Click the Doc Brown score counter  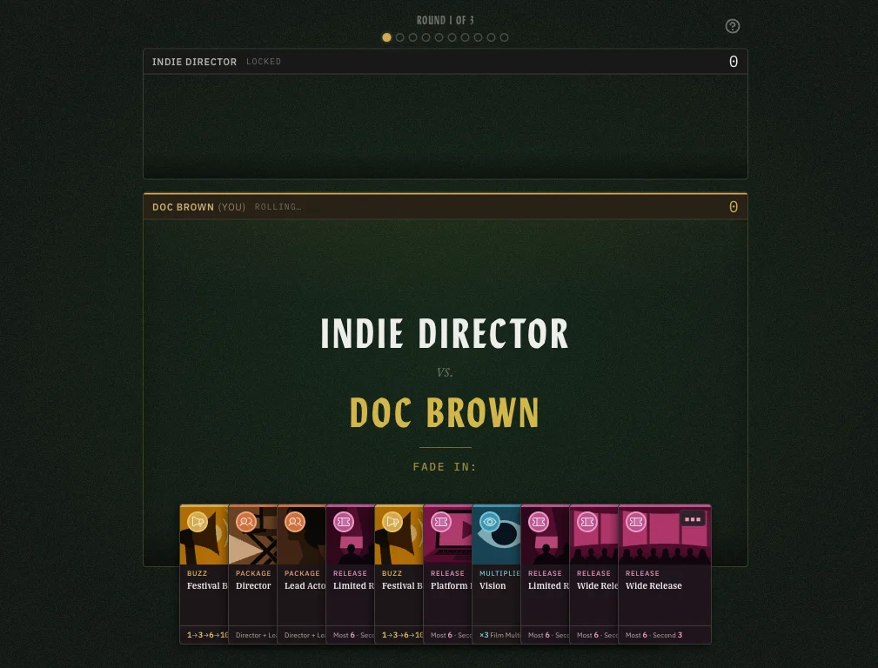point(733,207)
